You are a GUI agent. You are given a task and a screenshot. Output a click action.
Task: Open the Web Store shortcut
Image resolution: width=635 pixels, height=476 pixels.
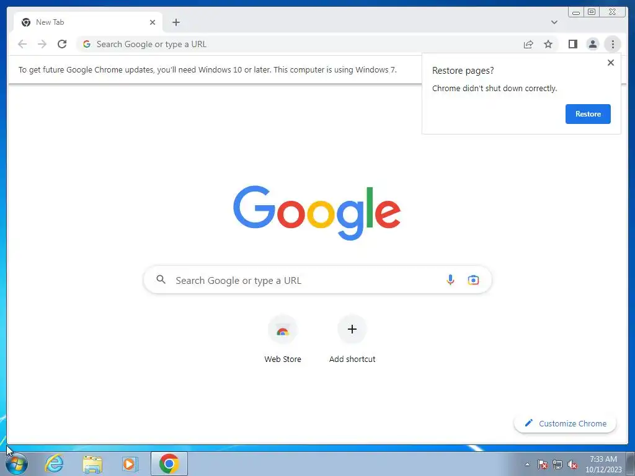(283, 339)
